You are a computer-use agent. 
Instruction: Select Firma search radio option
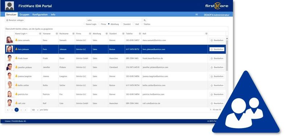tap(99, 24)
